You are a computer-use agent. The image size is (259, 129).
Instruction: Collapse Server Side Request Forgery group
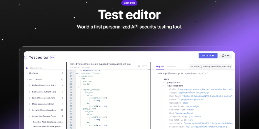point(30,116)
